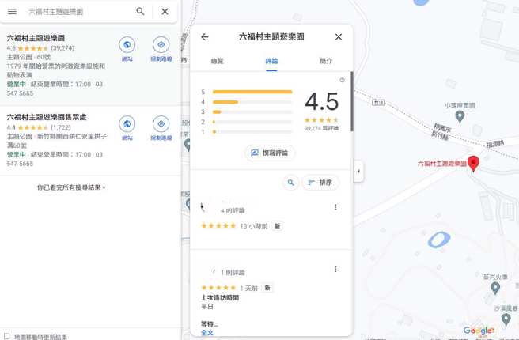Click the 沙漠風暴 map marker
Viewport: 519px width, 340px height.
[506, 319]
